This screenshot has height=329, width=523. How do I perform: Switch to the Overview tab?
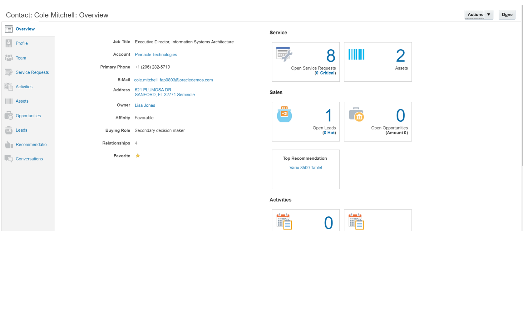click(x=25, y=29)
